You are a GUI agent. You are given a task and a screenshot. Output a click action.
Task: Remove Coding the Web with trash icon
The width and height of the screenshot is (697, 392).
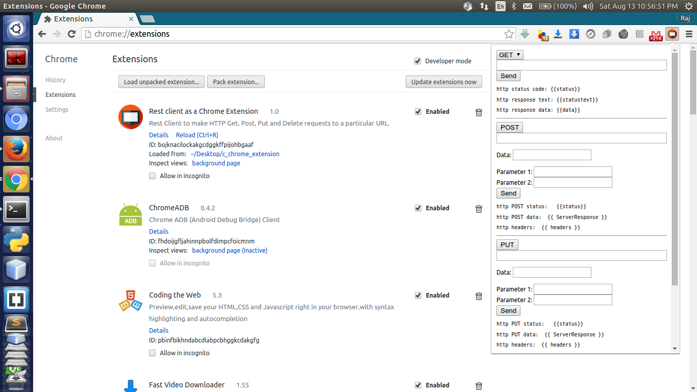click(x=479, y=296)
